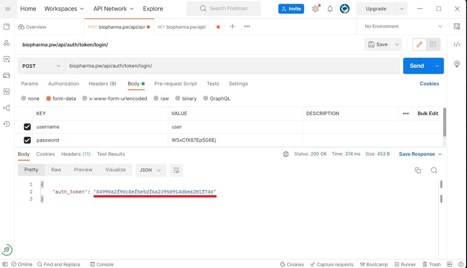Screen dimensions: 467x268
Task: Show the code snippet panel
Action: pos(457,45)
